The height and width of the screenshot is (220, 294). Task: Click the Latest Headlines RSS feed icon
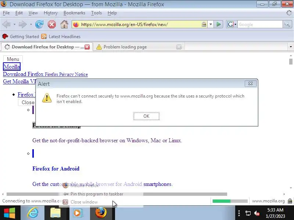[44, 36]
